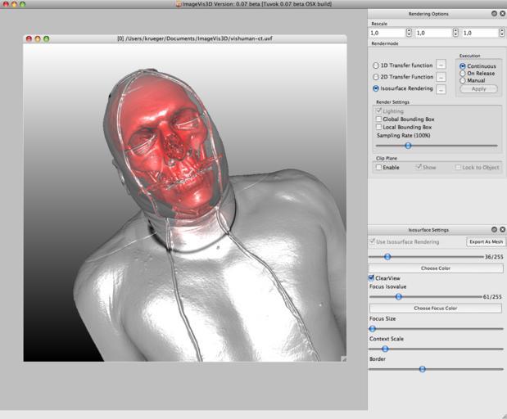507x419 pixels.
Task: Enable Global Bounding Box checkbox
Action: (x=378, y=119)
